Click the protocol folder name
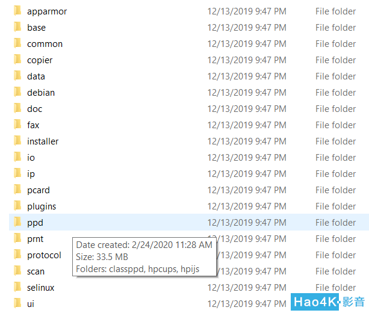369x313 pixels. tap(44, 255)
